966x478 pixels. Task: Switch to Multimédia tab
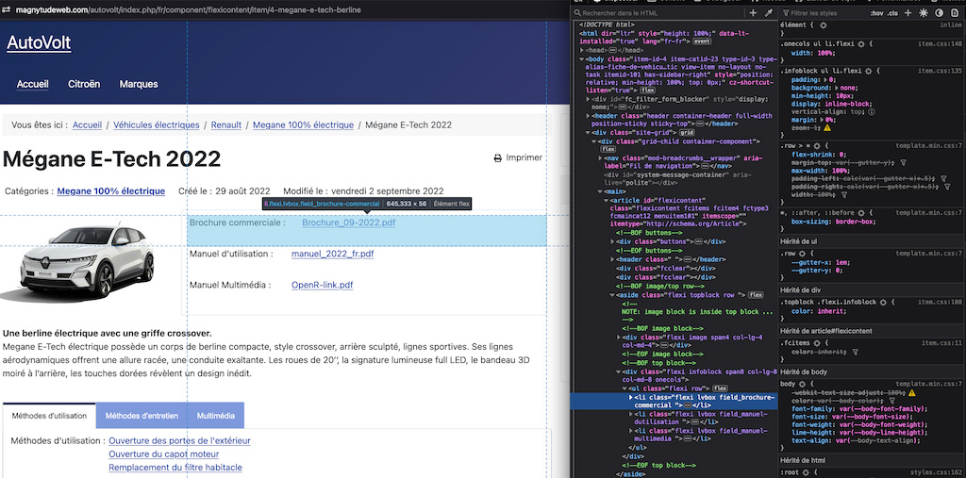coord(216,416)
